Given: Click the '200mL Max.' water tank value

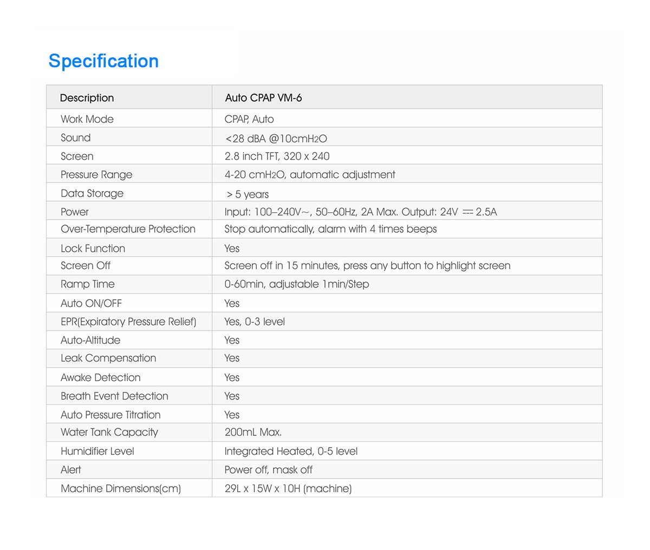Looking at the screenshot, I should [253, 433].
